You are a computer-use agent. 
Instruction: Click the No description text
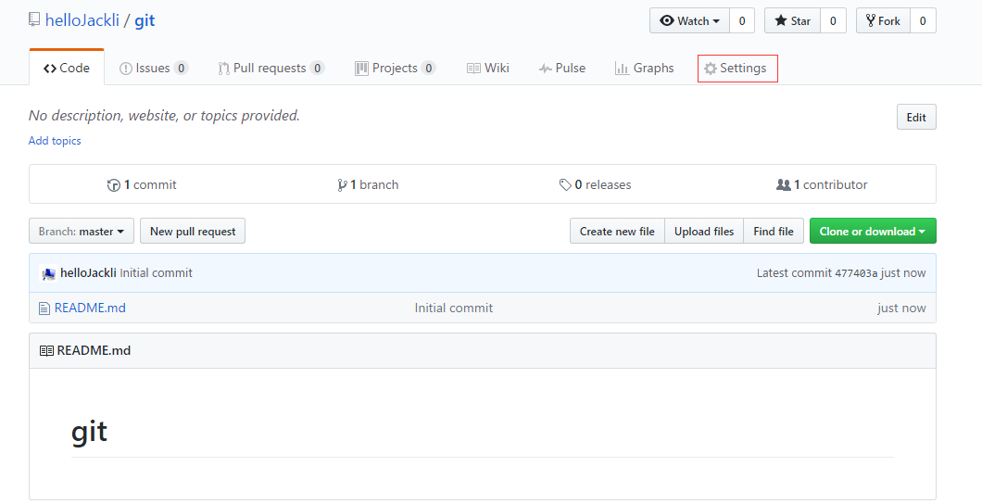164,116
